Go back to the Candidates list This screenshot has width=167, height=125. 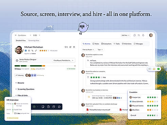click(20, 35)
